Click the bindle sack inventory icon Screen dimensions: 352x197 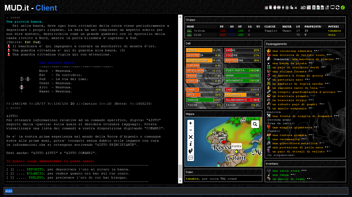tap(296, 7)
